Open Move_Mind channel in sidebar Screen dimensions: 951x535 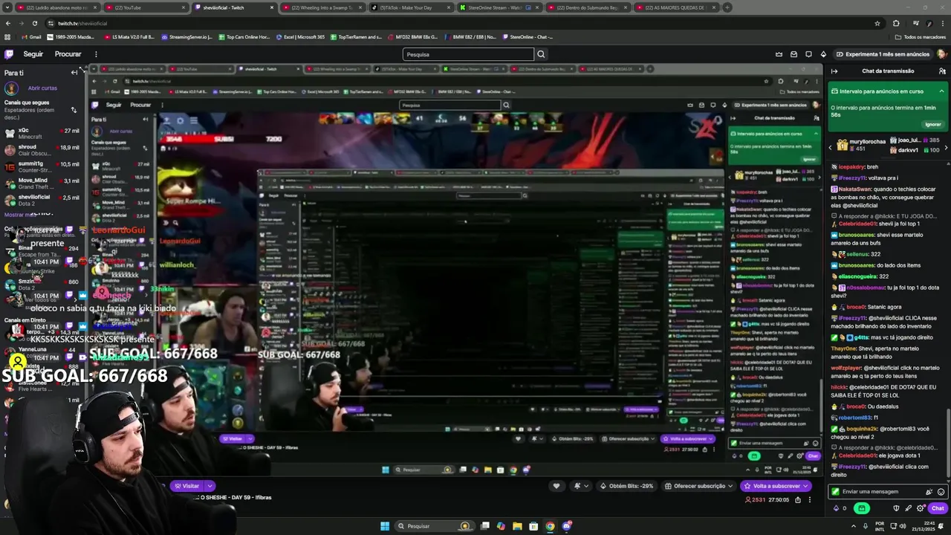tap(41, 184)
